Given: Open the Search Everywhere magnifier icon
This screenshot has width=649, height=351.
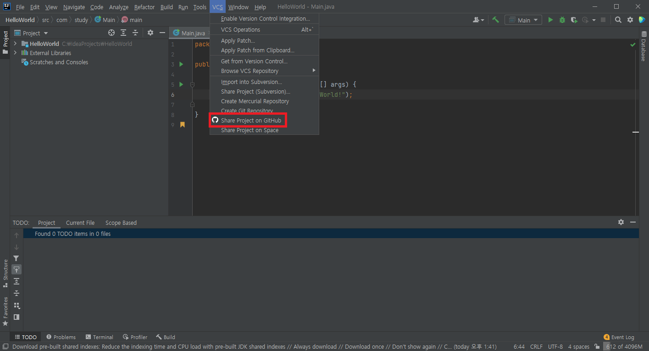Looking at the screenshot, I should [x=618, y=20].
